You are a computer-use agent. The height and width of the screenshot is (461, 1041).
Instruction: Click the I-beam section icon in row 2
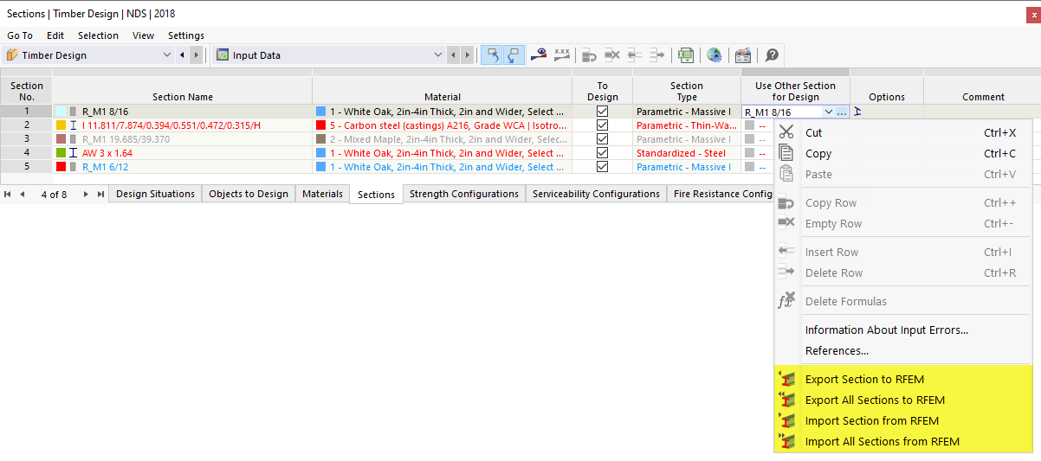coord(74,125)
